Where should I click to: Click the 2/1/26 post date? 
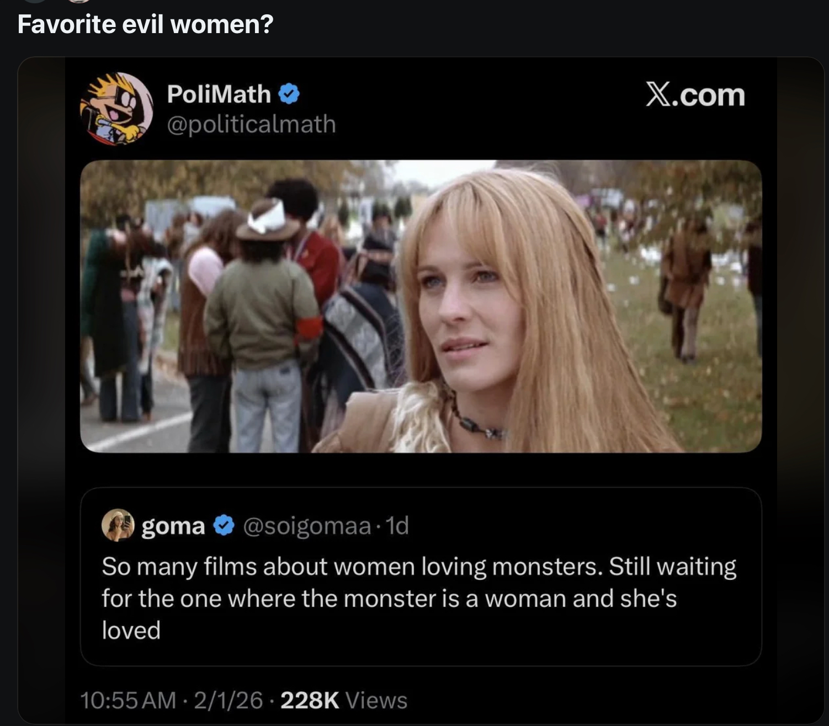click(x=228, y=700)
